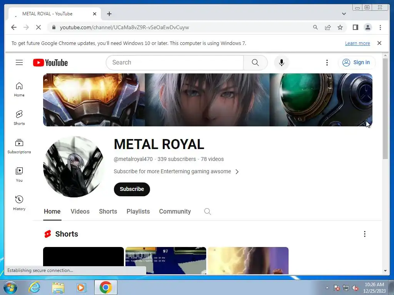
Task: Click the 78 videos text
Action: (x=212, y=159)
